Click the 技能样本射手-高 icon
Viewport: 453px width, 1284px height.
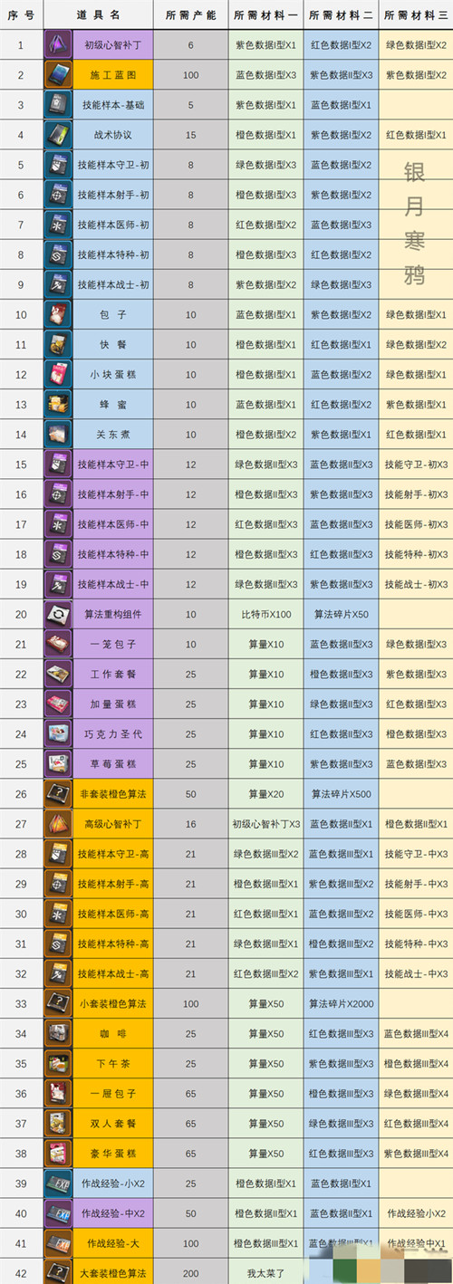pyautogui.click(x=57, y=883)
